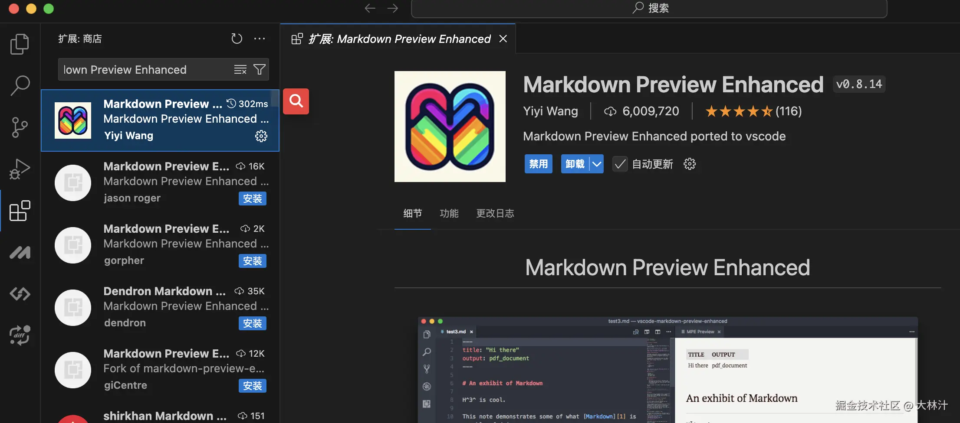This screenshot has height=423, width=960.
Task: Select the jason roger extension entry
Action: [x=160, y=183]
